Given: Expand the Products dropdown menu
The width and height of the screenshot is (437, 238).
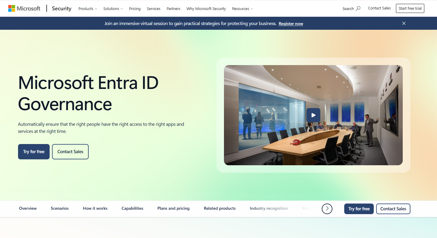Looking at the screenshot, I should [88, 9].
